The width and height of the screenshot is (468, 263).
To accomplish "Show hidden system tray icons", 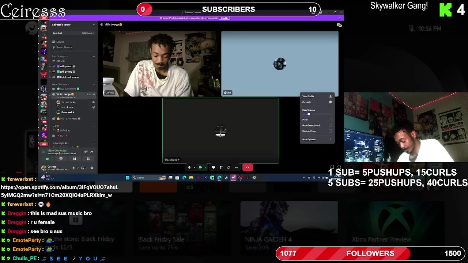I will point(304,178).
